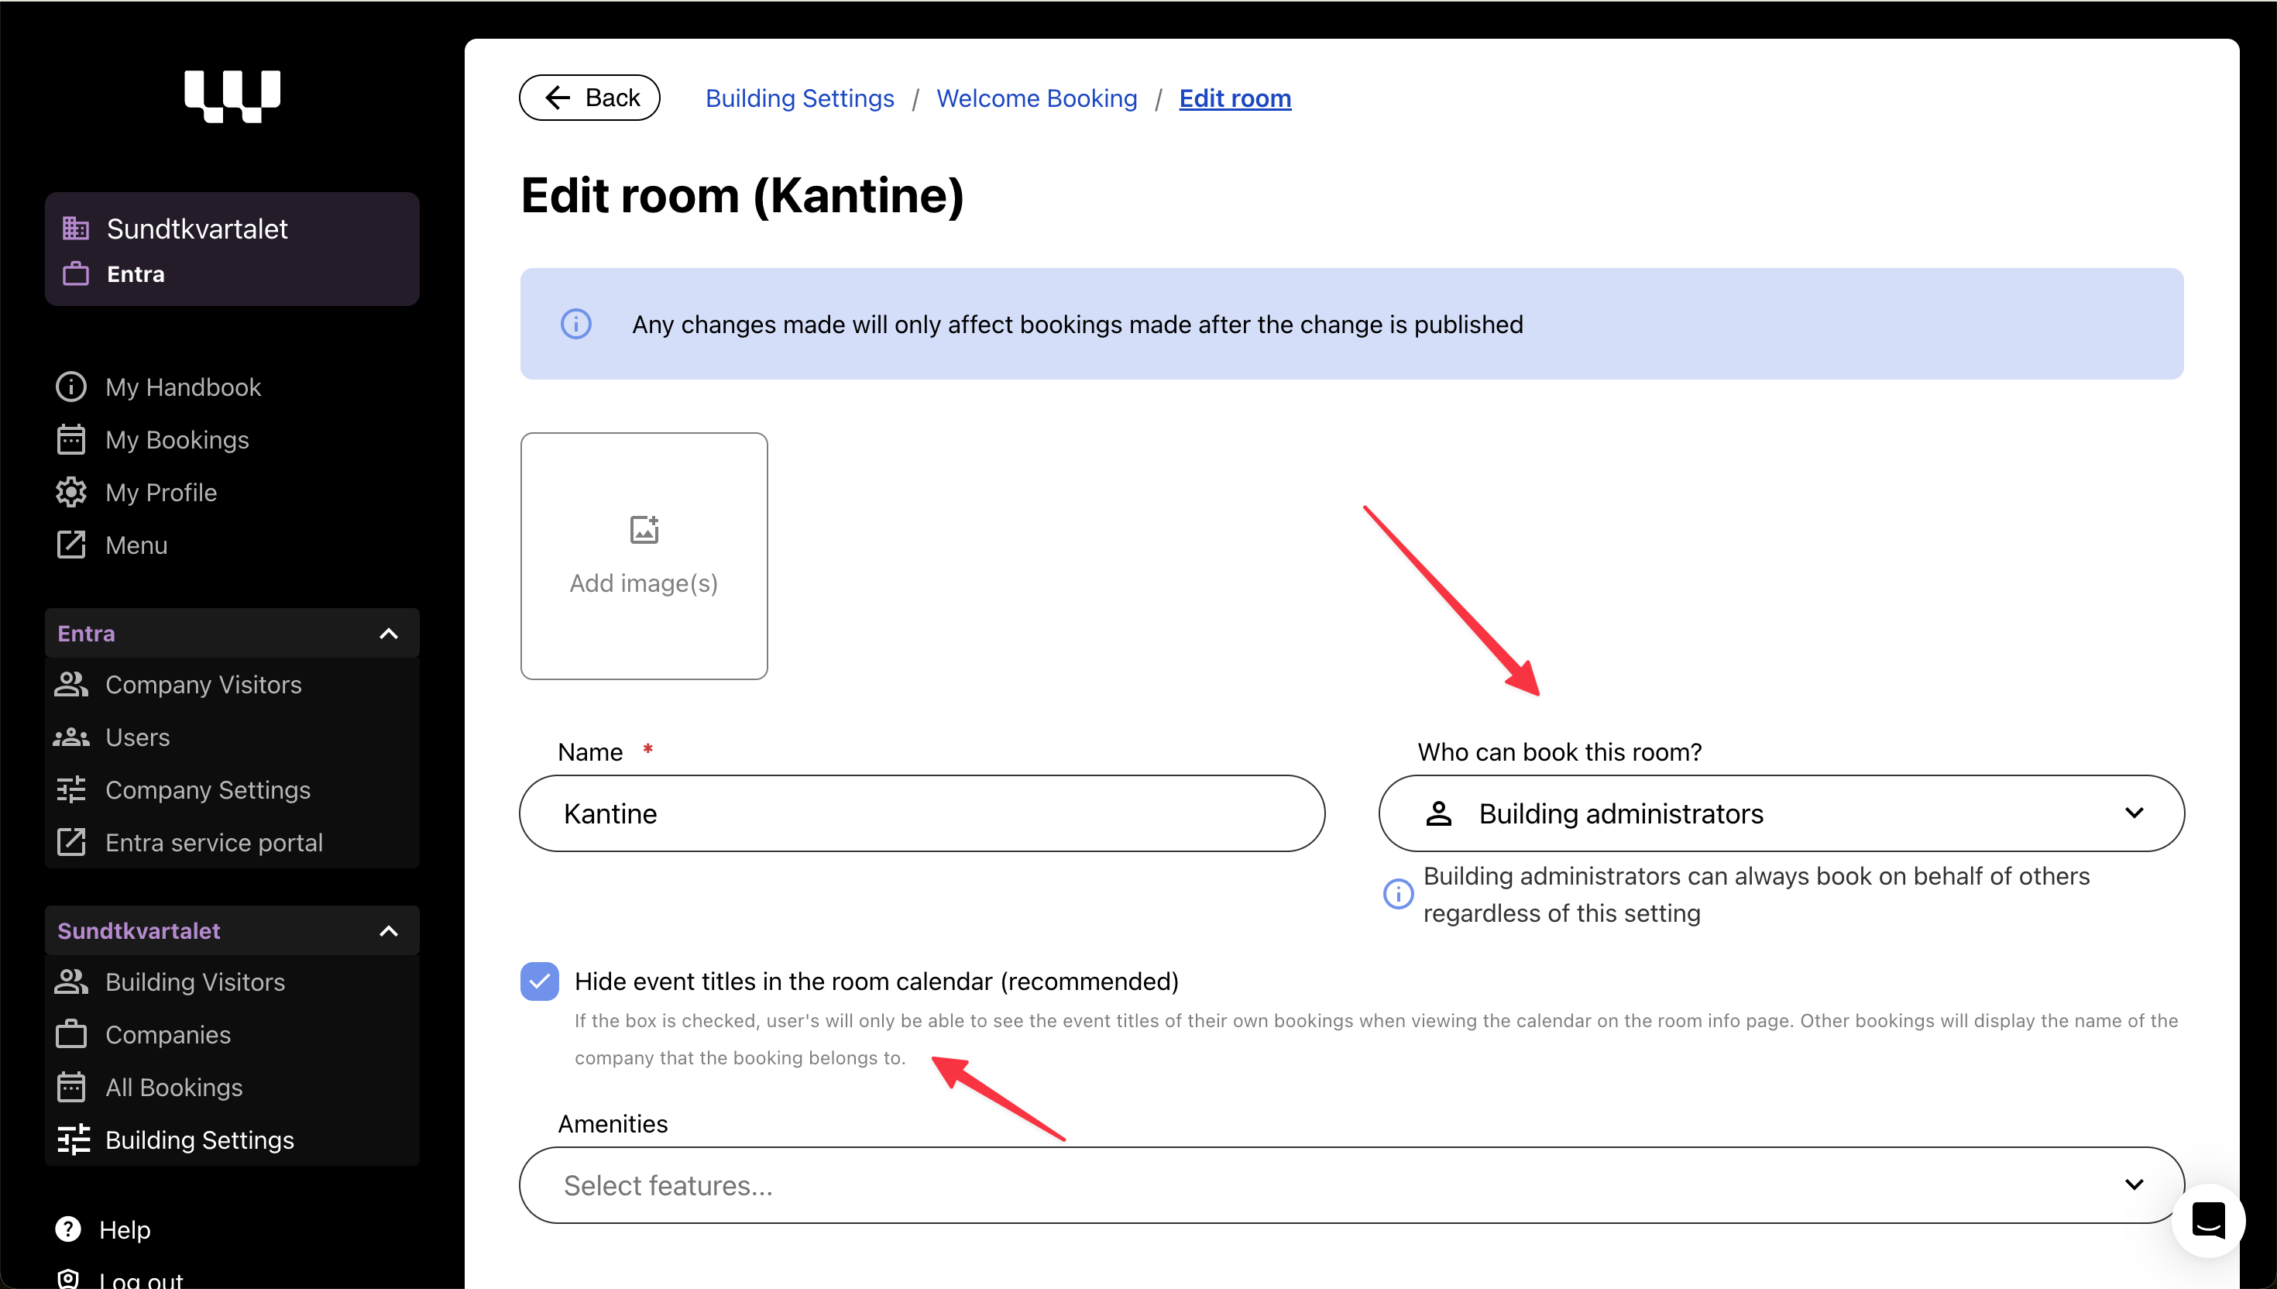Go to All Bookings menu item
Screen dimensions: 2277x1289
coord(173,1087)
